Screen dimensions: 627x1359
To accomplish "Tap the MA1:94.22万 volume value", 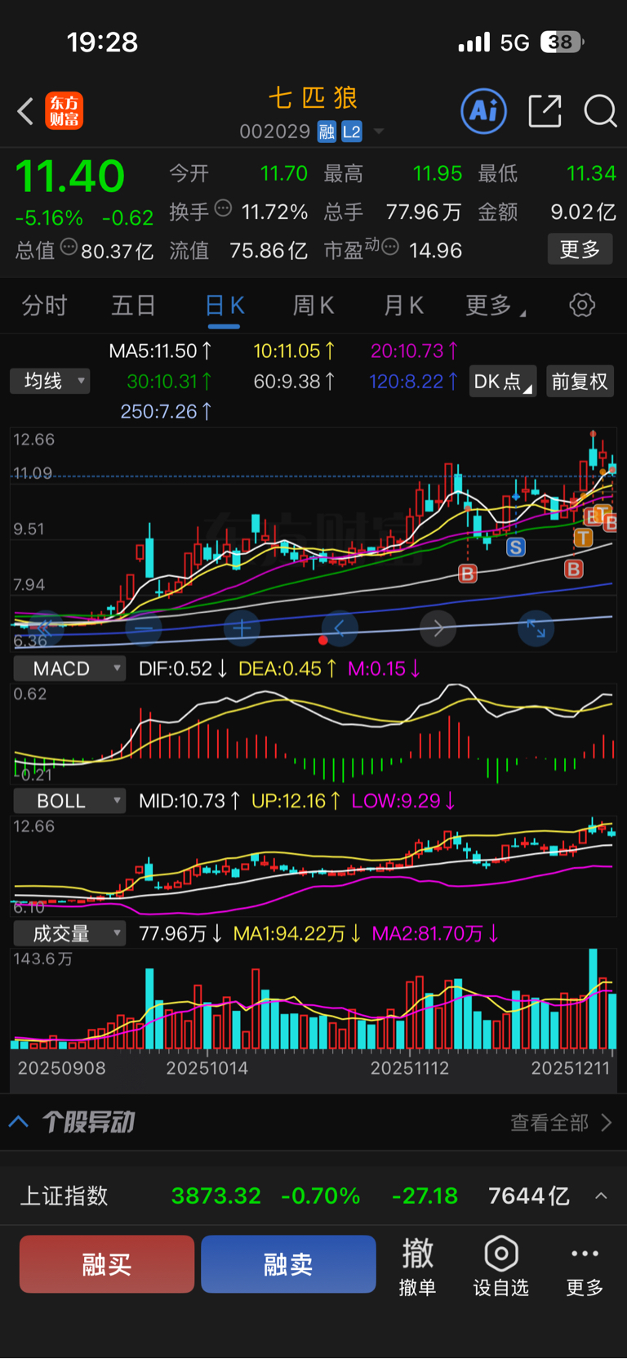I will pyautogui.click(x=298, y=933).
